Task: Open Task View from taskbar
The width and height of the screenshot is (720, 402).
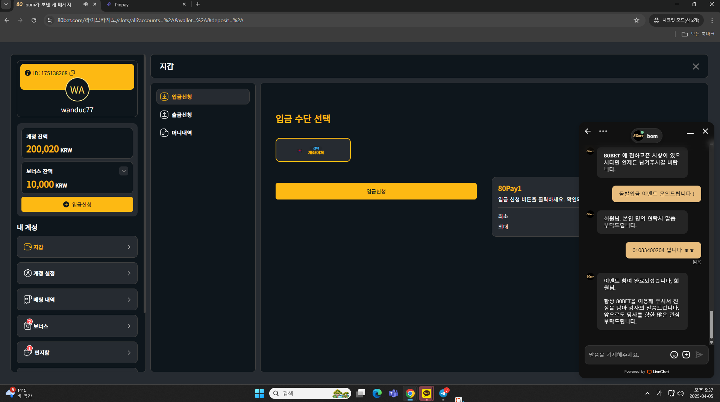Action: pyautogui.click(x=361, y=393)
